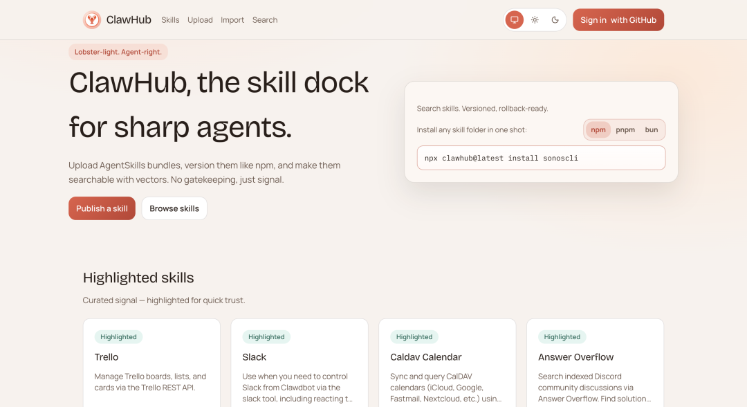Click the npx clawhub install command field

(541, 158)
